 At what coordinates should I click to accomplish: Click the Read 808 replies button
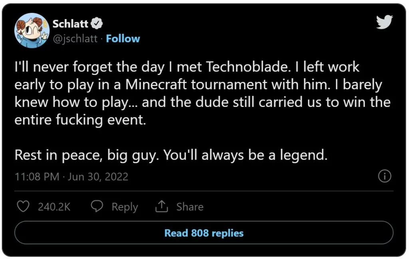[x=204, y=233]
